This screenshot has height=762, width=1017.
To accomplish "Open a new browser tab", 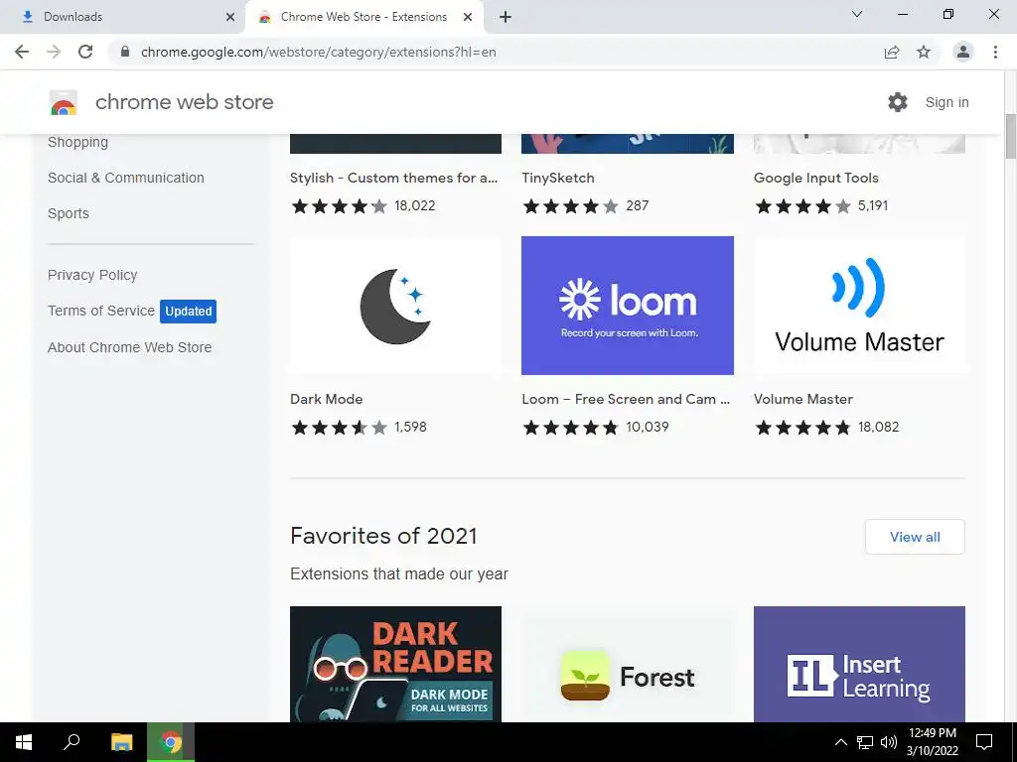I will tap(506, 17).
